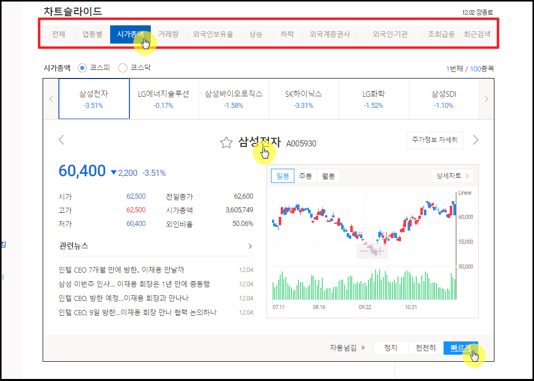
Task: Open 주가정보 자세히 button
Action: tap(435, 140)
